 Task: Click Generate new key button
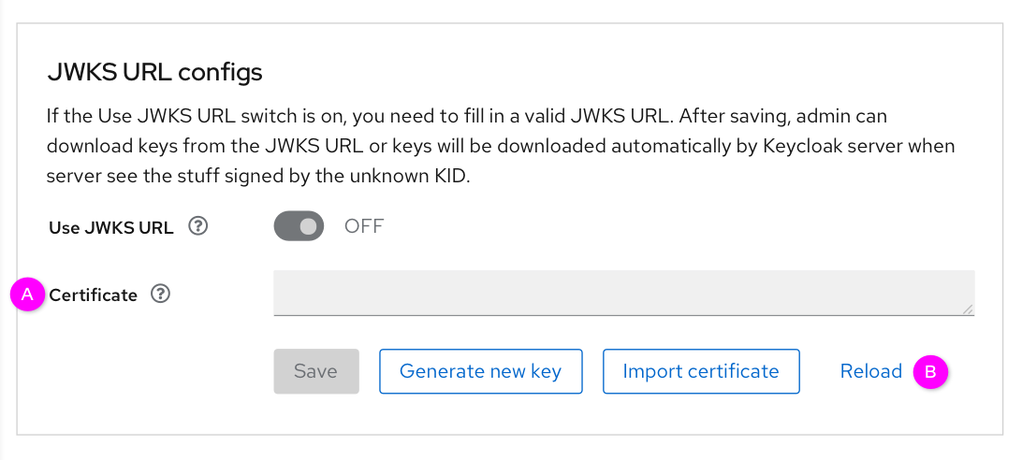point(480,371)
